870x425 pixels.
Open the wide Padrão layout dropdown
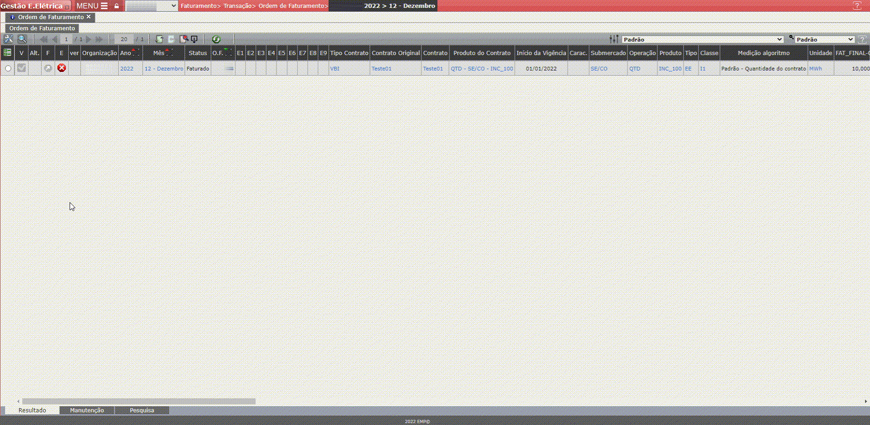pyautogui.click(x=702, y=39)
